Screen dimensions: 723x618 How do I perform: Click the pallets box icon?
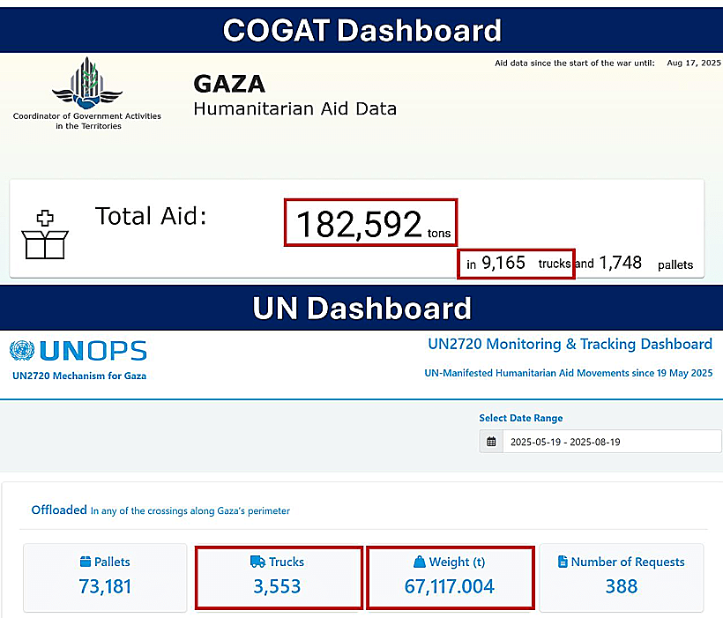tap(86, 562)
